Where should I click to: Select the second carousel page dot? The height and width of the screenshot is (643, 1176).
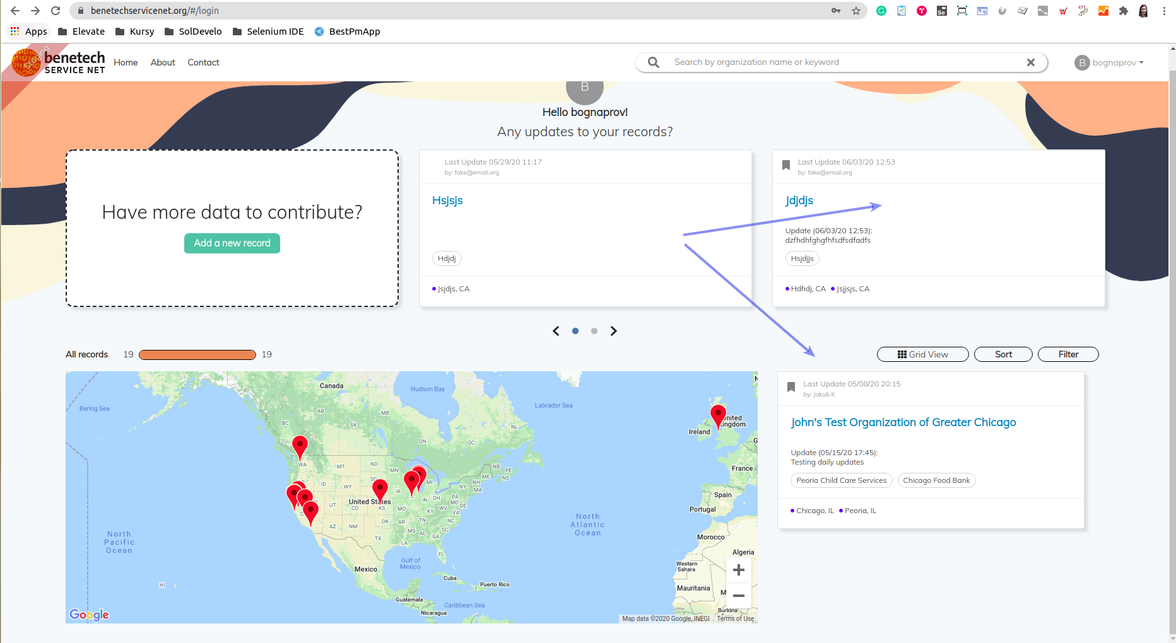coord(594,330)
